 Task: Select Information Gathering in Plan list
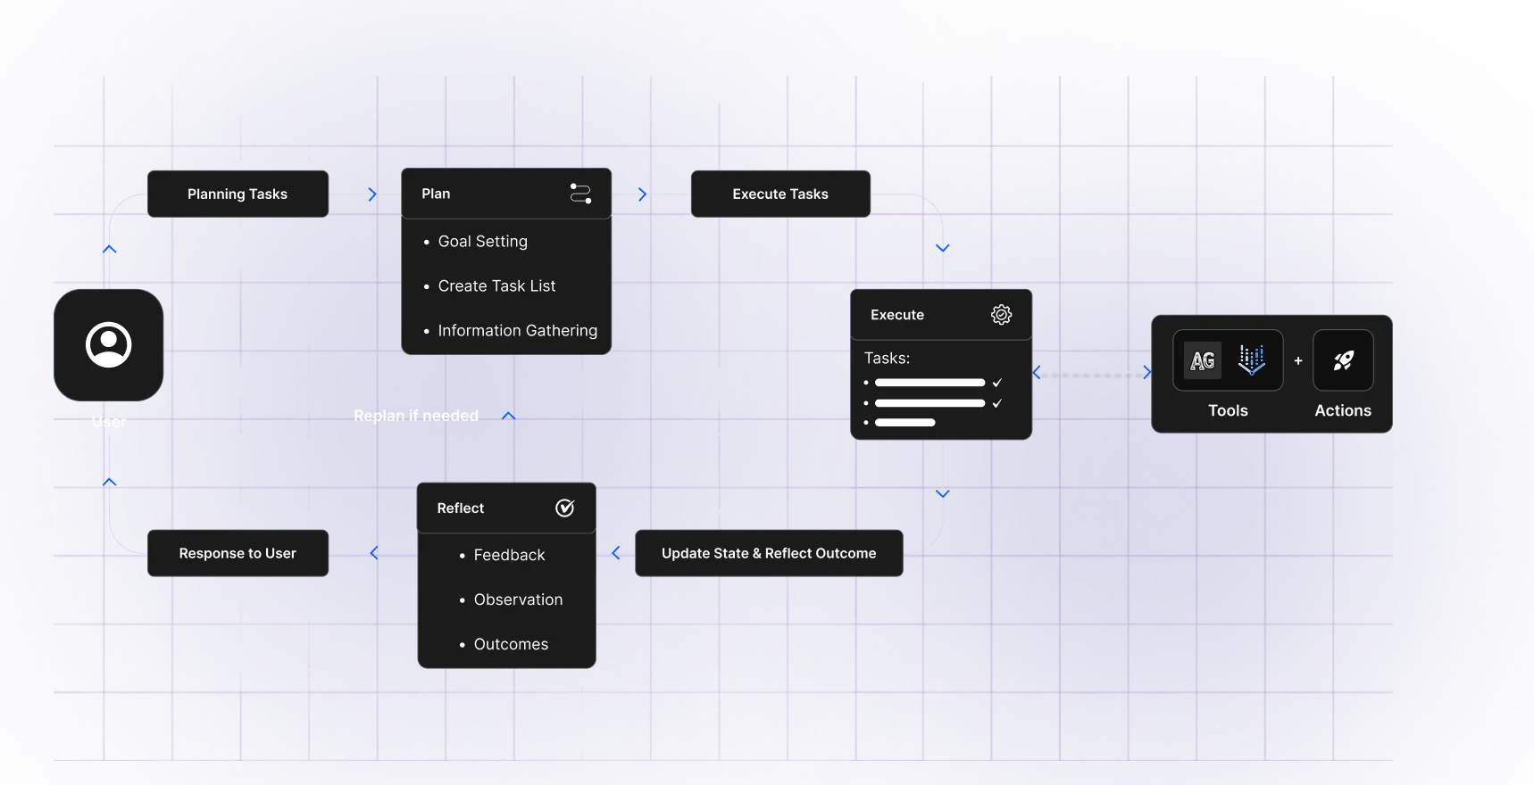[x=517, y=331]
